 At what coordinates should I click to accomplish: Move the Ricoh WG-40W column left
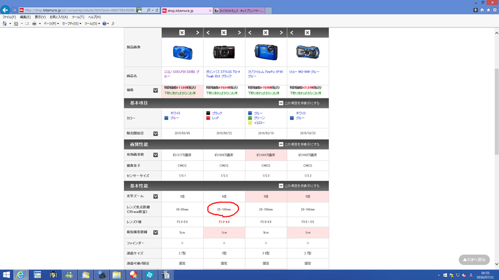292,33
